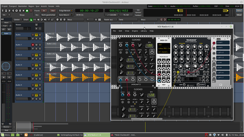Switch to the Mixer window button

(x=239, y=15)
